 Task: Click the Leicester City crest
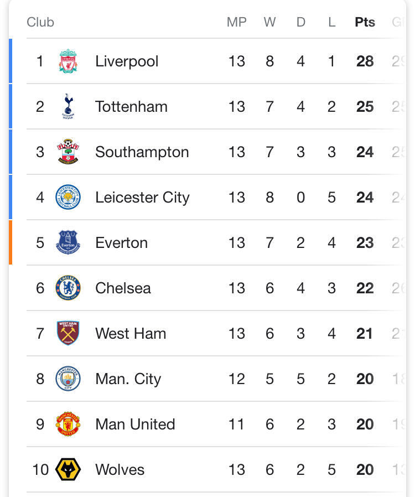pyautogui.click(x=68, y=198)
